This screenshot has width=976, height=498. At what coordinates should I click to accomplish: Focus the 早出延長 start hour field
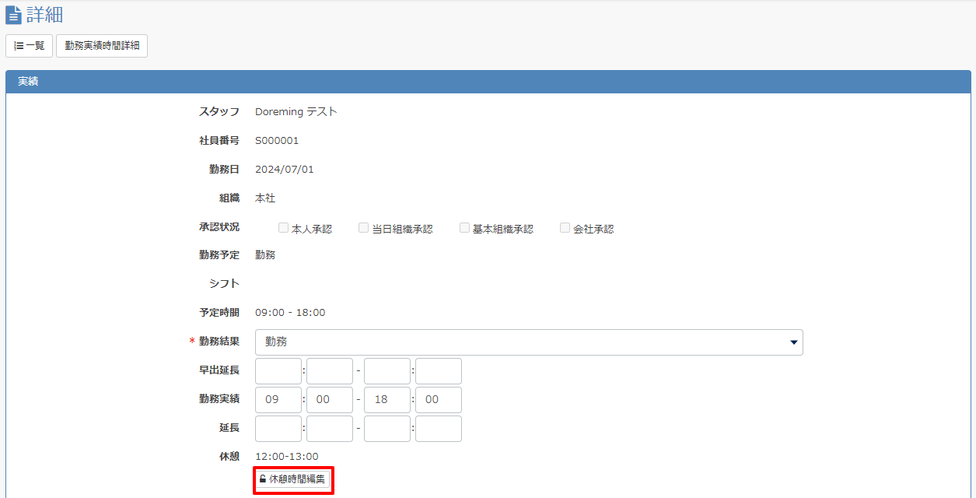click(x=278, y=371)
